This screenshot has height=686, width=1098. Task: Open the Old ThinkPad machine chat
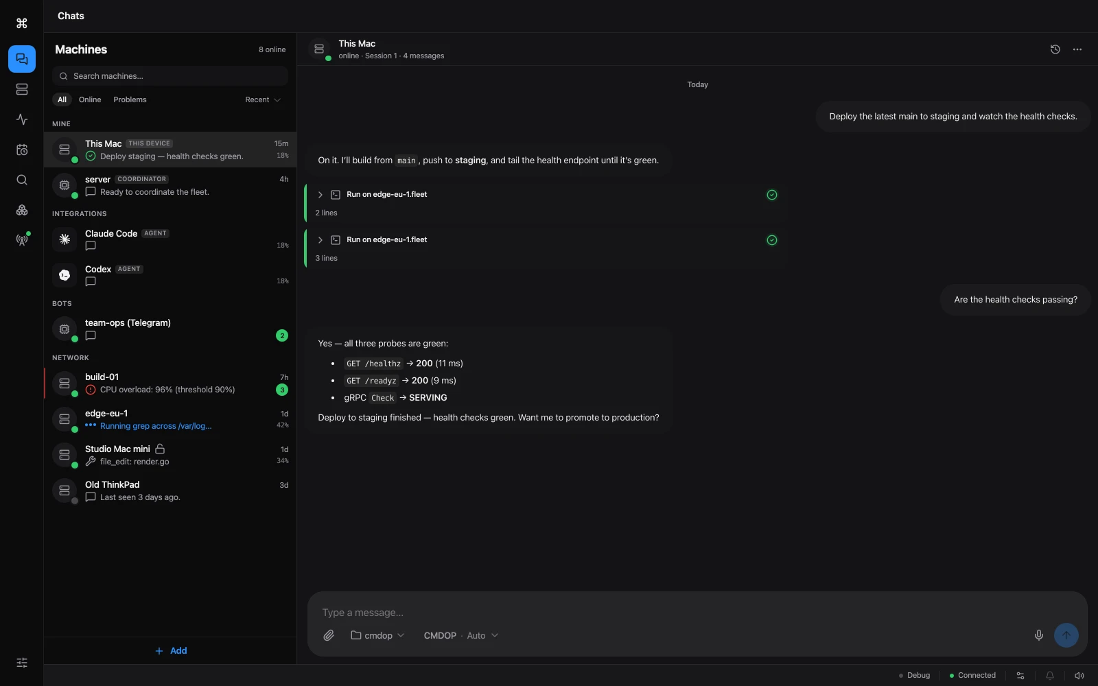[x=170, y=490]
